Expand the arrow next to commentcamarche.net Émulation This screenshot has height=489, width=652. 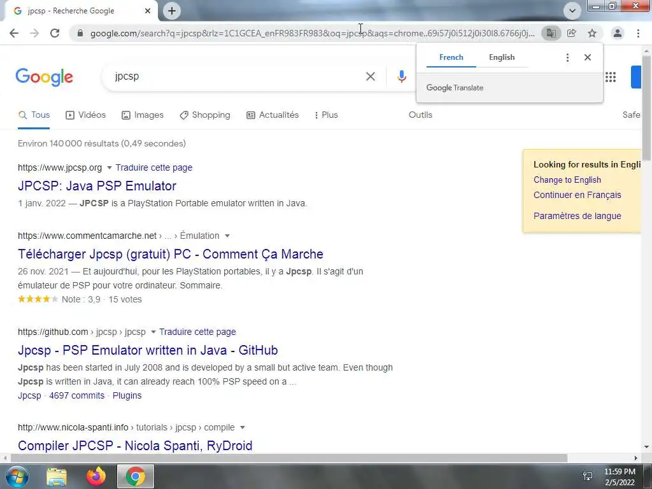pyautogui.click(x=227, y=236)
